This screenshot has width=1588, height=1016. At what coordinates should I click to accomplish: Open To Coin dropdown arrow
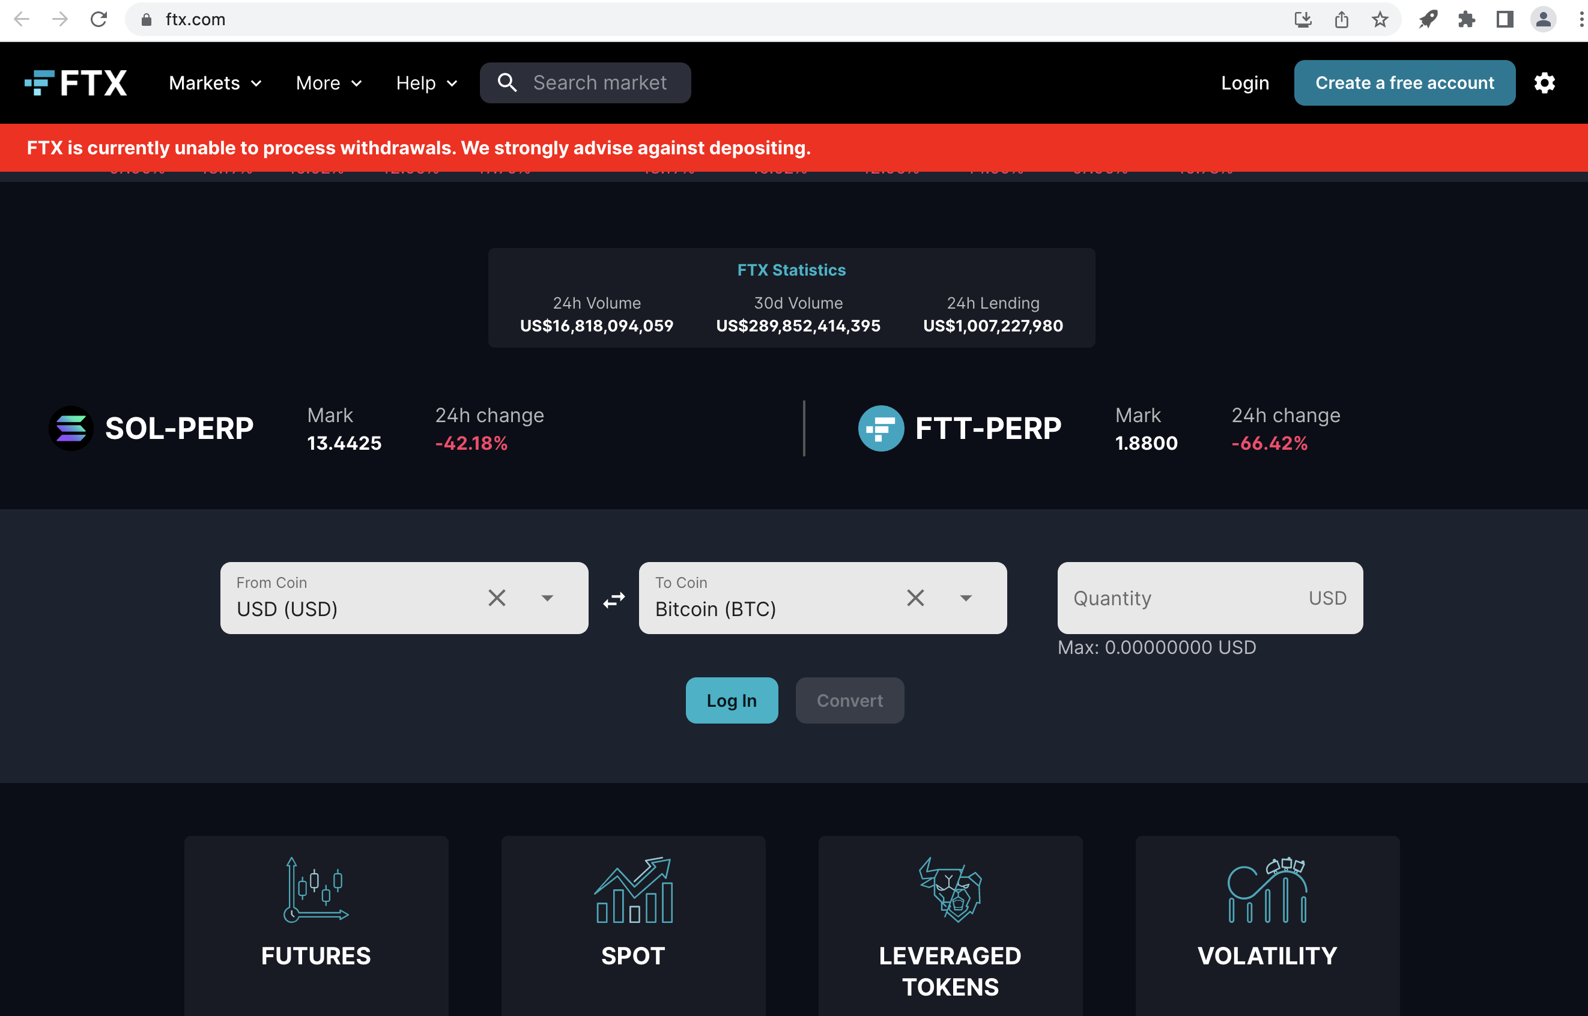(965, 597)
